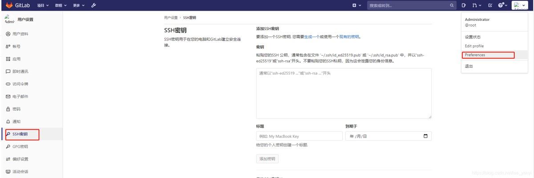The image size is (534, 178).
Task: Expand the 项目 menu
Action: [43, 5]
